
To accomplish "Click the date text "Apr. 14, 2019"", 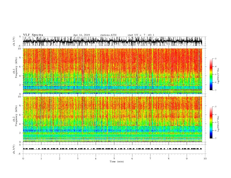I will pyautogui.click(x=81, y=35).
